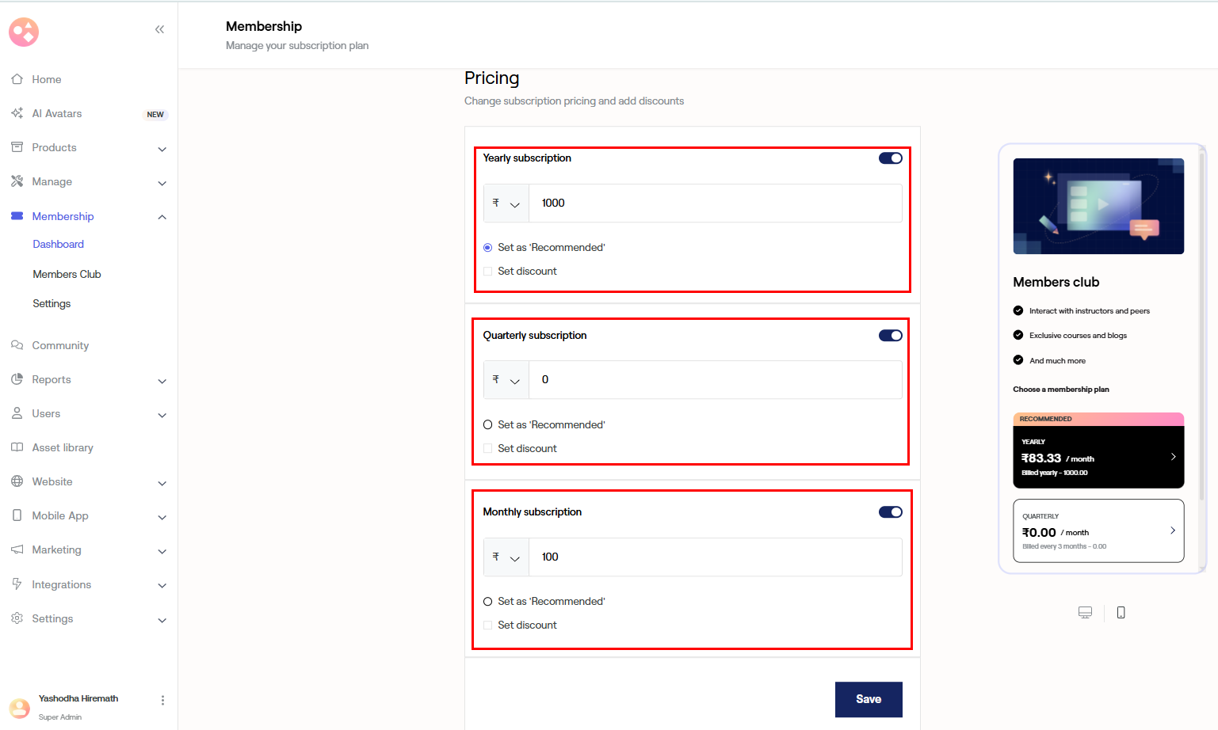
Task: Switch preview to mobile view icon
Action: pyautogui.click(x=1121, y=612)
